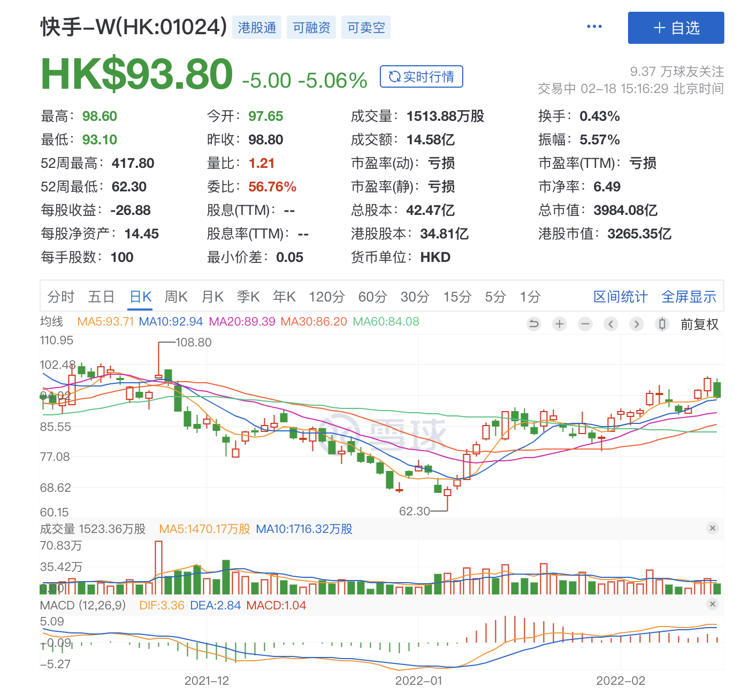Refresh quotes via 实时行情 button
This screenshot has height=696, width=750.
[x=422, y=76]
